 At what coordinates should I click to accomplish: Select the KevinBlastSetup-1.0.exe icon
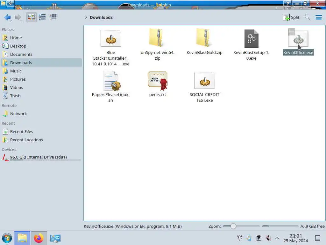click(x=252, y=39)
